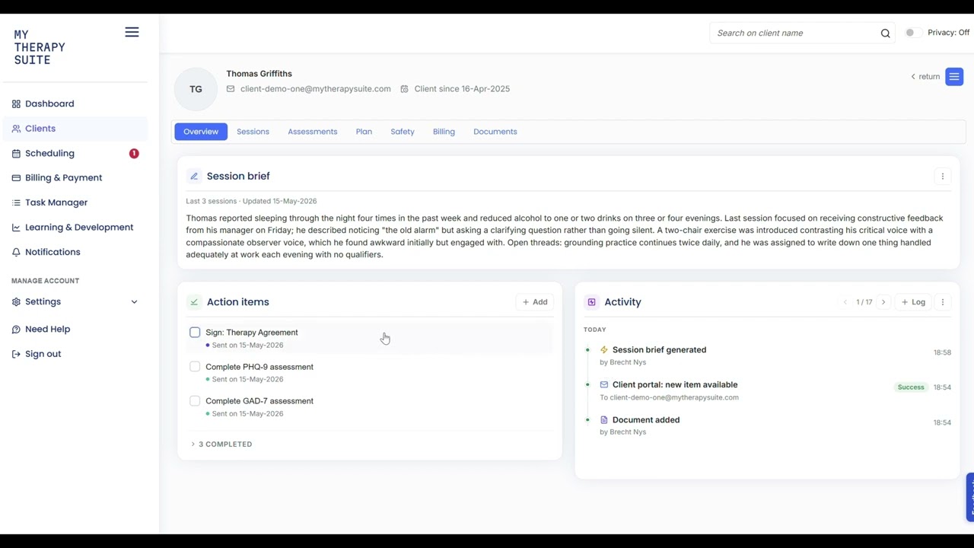This screenshot has height=548, width=974.
Task: Click document icon of Document added entry
Action: [604, 420]
